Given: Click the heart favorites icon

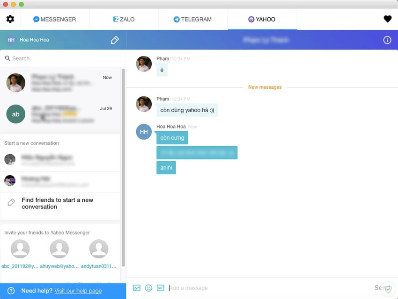Looking at the screenshot, I should 387,19.
